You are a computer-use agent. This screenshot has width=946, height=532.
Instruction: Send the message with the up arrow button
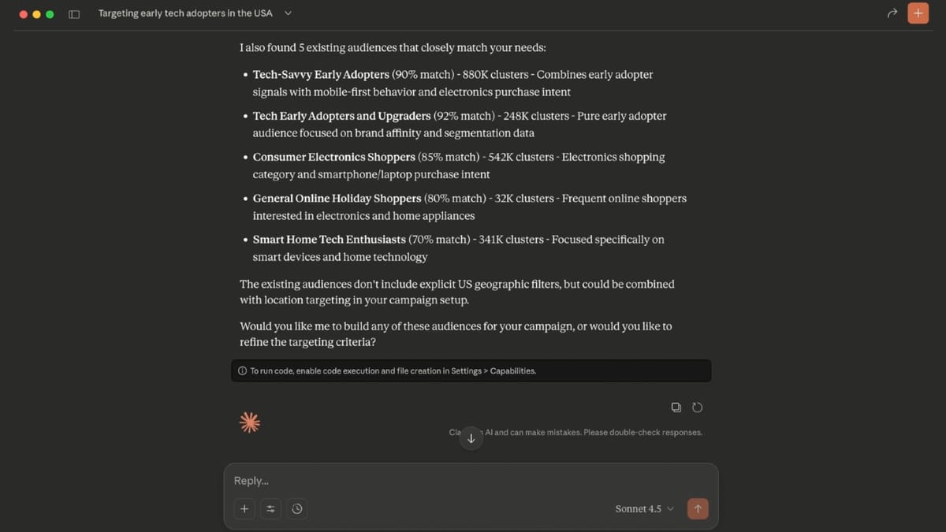(698, 508)
